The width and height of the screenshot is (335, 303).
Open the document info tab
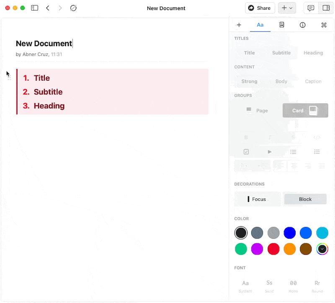point(302,25)
